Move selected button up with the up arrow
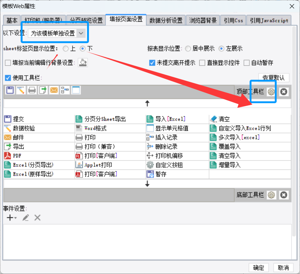Image resolution: width=300 pixels, height=274 pixels. [147, 103]
